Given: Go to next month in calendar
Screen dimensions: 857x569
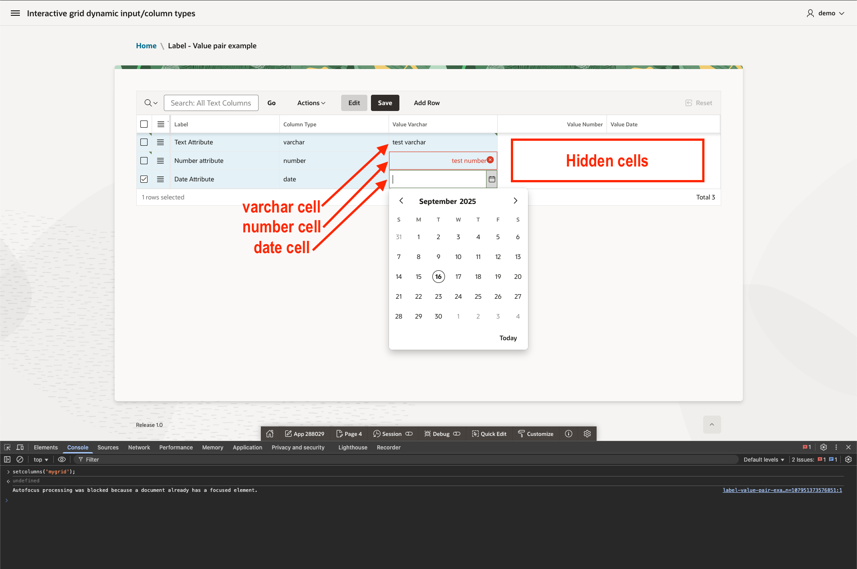Looking at the screenshot, I should pos(515,201).
